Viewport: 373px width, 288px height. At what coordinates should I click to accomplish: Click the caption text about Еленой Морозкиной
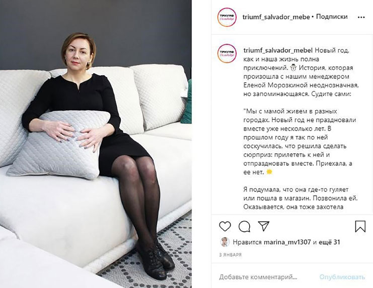(x=301, y=85)
